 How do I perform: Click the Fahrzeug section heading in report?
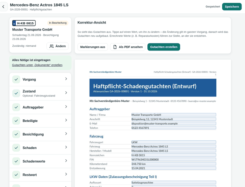pyautogui.click(x=96, y=136)
